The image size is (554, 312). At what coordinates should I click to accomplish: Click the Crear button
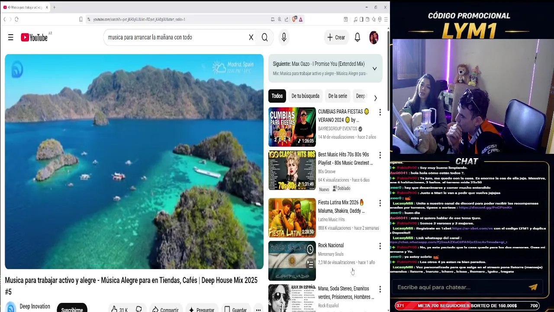click(x=336, y=38)
